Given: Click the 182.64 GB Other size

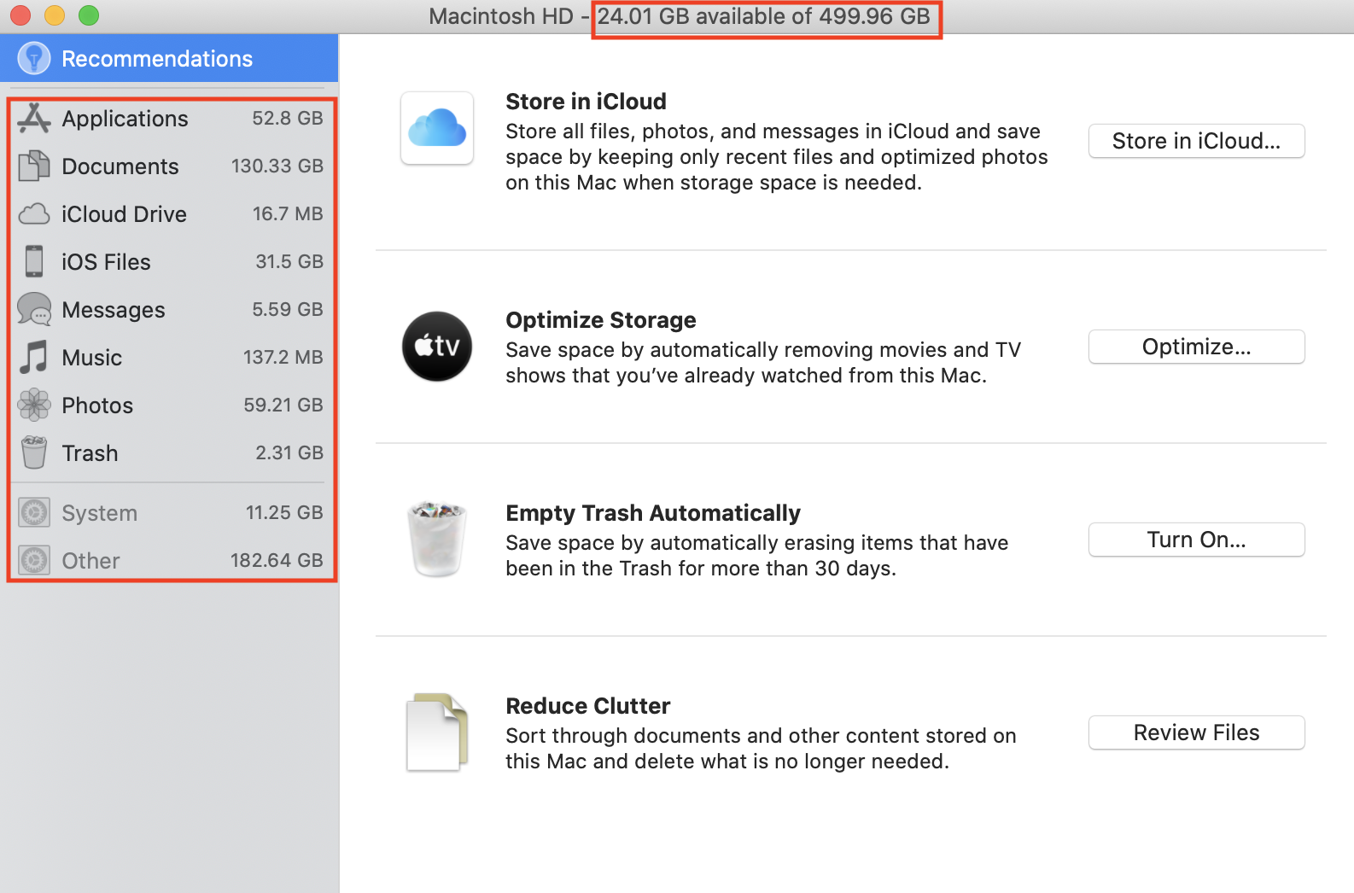Looking at the screenshot, I should click(277, 560).
